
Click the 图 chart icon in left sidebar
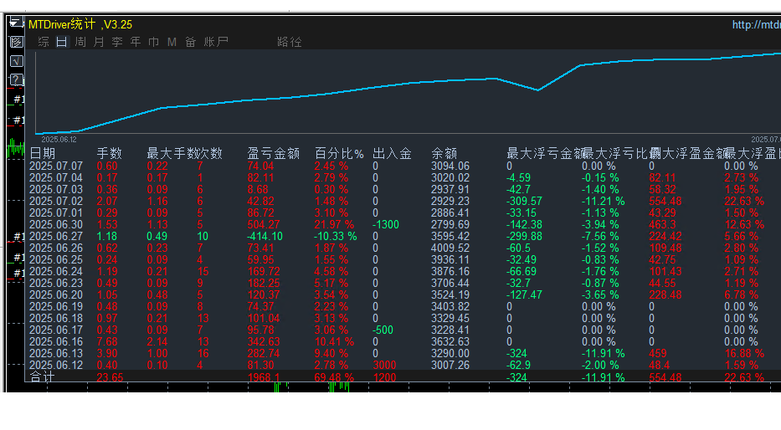[17, 43]
